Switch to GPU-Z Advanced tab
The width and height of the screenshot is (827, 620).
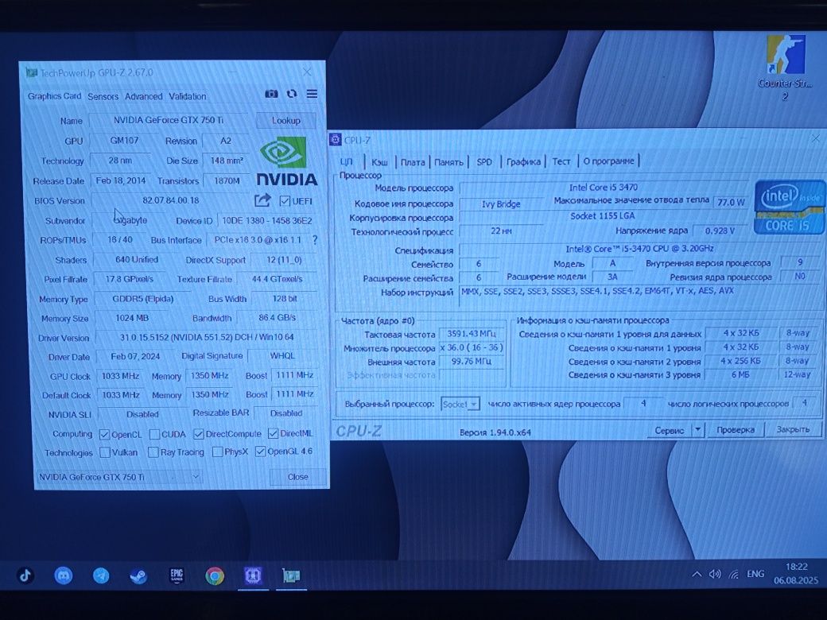[143, 96]
